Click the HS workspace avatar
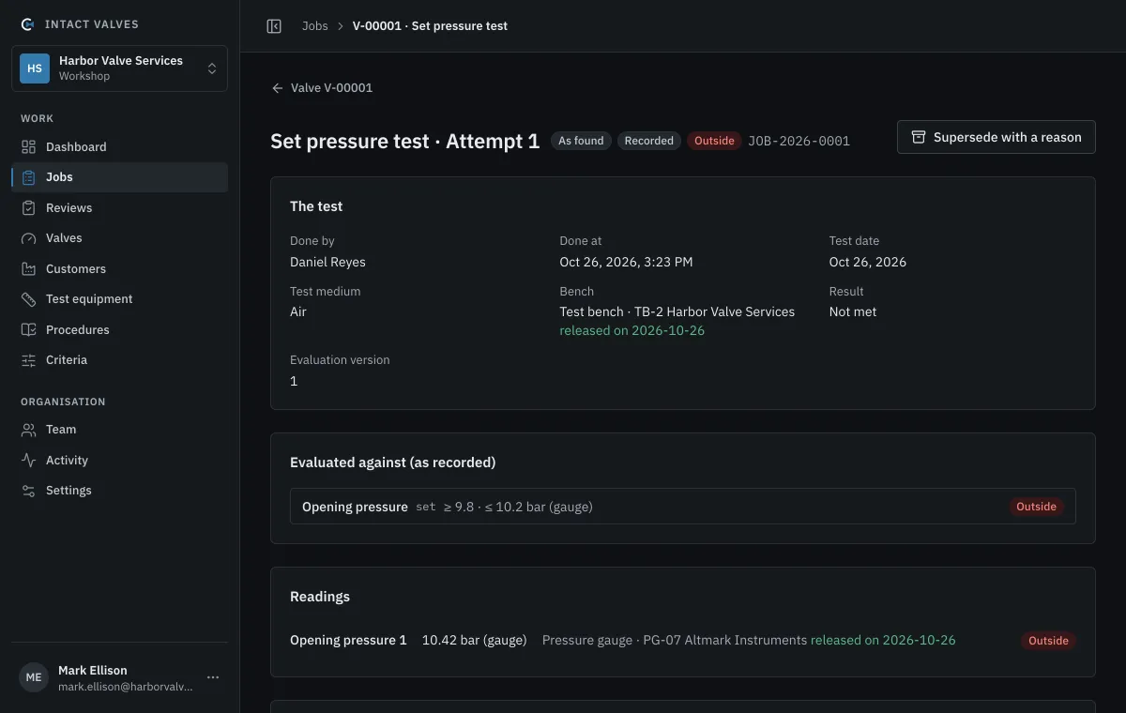The height and width of the screenshot is (713, 1126). coord(35,68)
